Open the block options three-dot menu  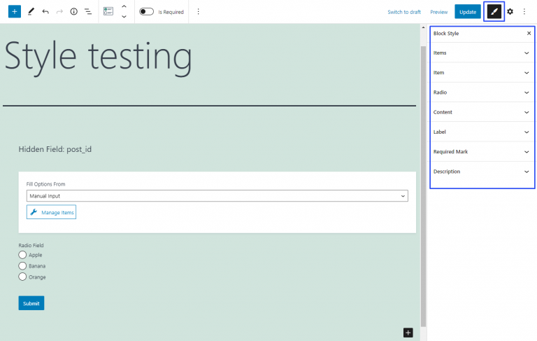click(x=198, y=12)
